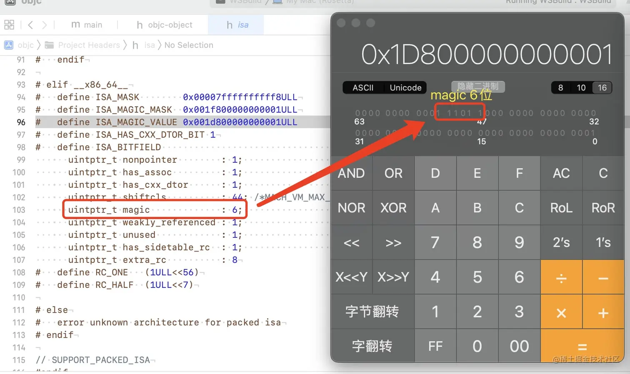Image resolution: width=630 pixels, height=374 pixels.
Task: Switch to the main tab
Action: pyautogui.click(x=87, y=25)
